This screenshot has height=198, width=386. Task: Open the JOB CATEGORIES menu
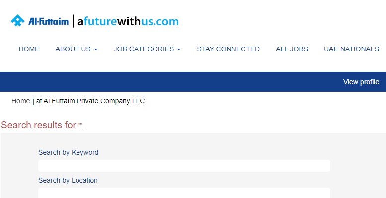[147, 49]
